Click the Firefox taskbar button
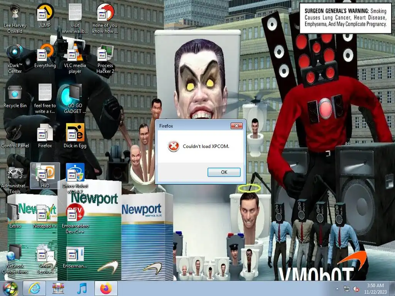 click(x=106, y=288)
